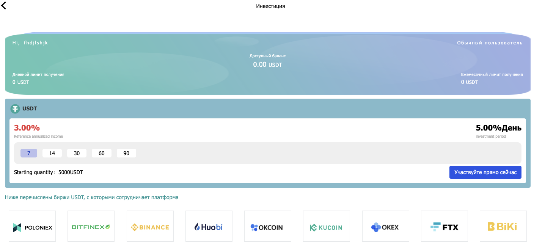This screenshot has height=247, width=534.
Task: Click the monthly limit value 0 USDT
Action: click(470, 82)
